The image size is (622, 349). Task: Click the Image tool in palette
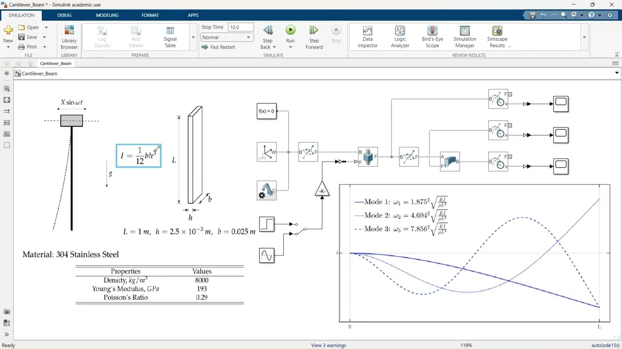click(7, 134)
